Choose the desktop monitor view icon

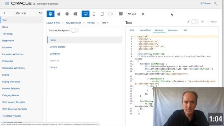pos(85,14)
